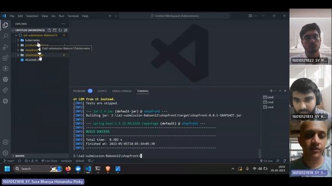Expand the stockmanager folder
332x186 pixels.
coord(18,55)
